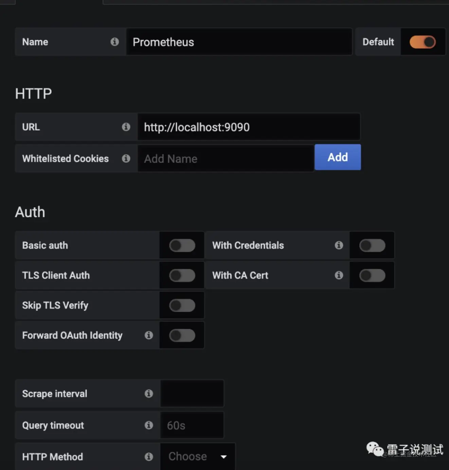Viewport: 449px width, 470px height.
Task: Click the Auth section heading
Action: (30, 212)
